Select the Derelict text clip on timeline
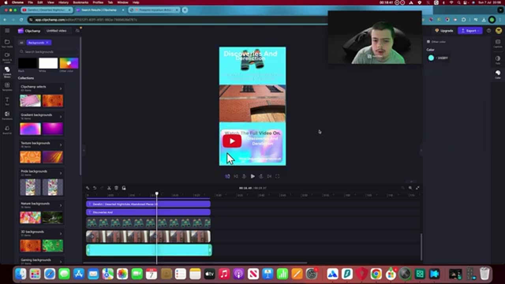Image resolution: width=505 pixels, height=284 pixels. (148, 204)
